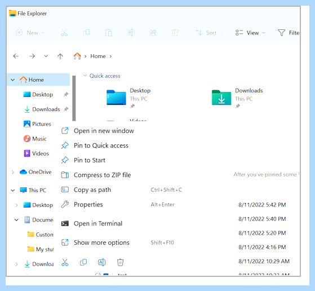This screenshot has width=315, height=291.
Task: Click the Quick access heading
Action: 105,76
